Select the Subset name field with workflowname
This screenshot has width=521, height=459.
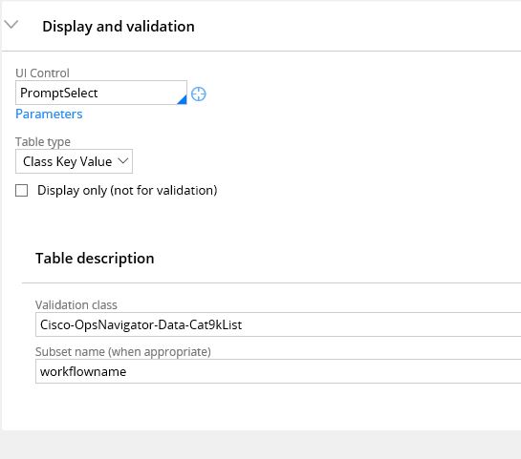tap(278, 371)
